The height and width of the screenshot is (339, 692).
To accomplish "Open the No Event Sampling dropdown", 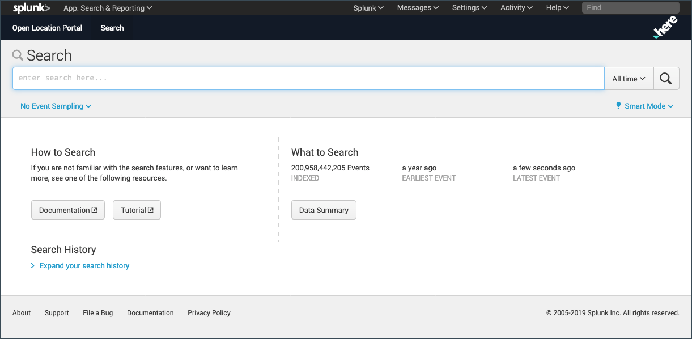I will (56, 106).
